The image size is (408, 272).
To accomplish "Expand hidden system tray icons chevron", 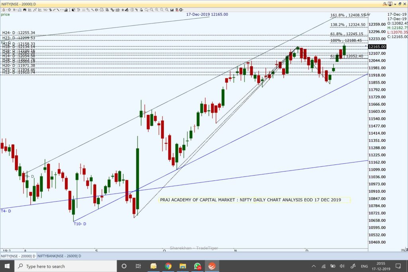I will click(x=314, y=266).
